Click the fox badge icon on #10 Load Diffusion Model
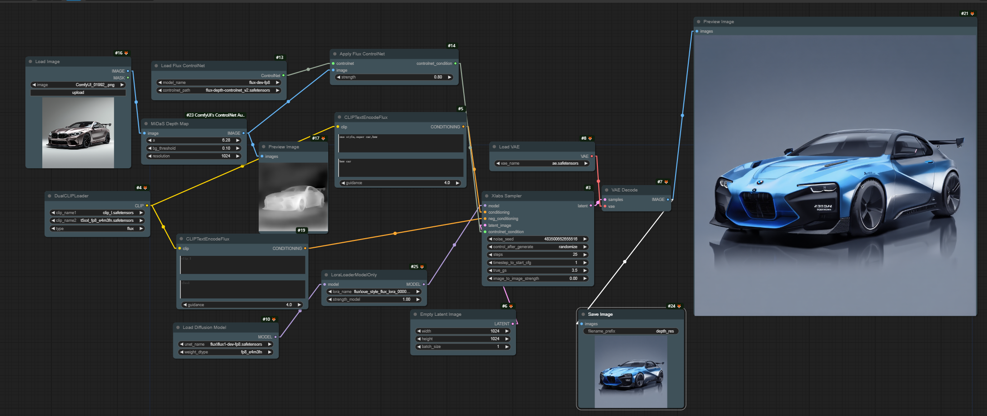987x416 pixels. [274, 319]
